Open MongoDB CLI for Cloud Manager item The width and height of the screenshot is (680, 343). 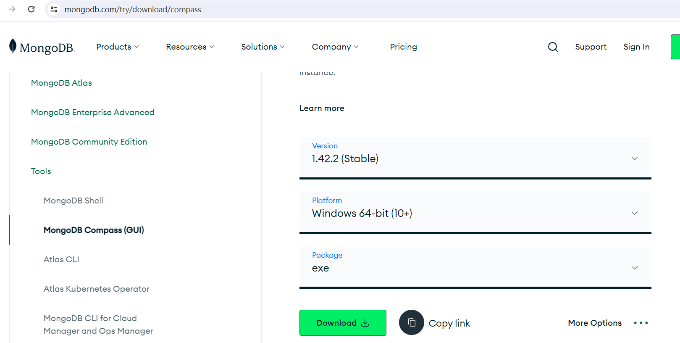click(98, 325)
